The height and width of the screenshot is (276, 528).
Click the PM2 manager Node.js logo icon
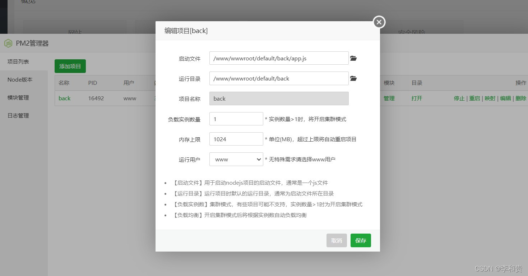[x=8, y=43]
